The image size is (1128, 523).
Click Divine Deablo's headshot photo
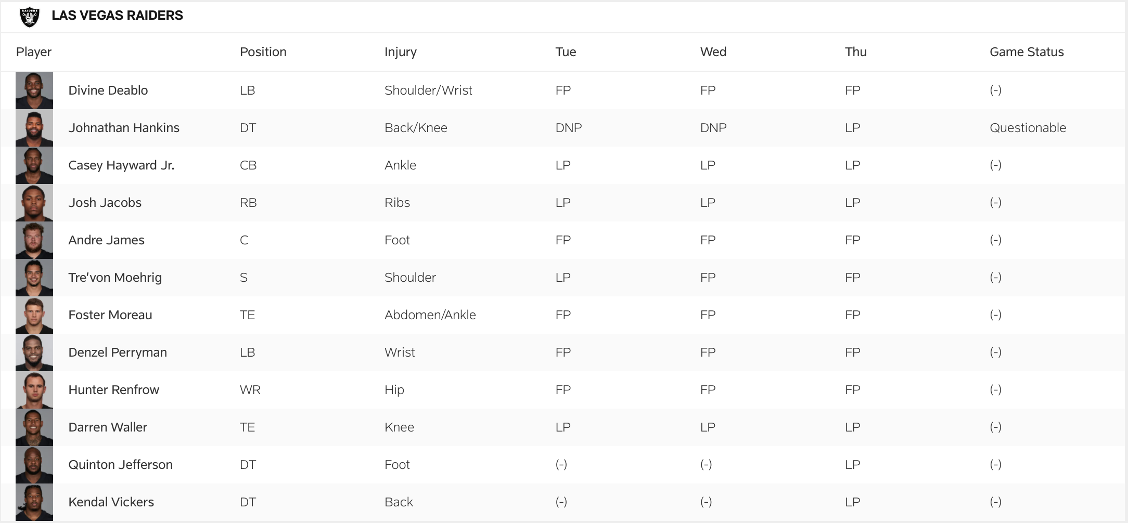coord(34,90)
